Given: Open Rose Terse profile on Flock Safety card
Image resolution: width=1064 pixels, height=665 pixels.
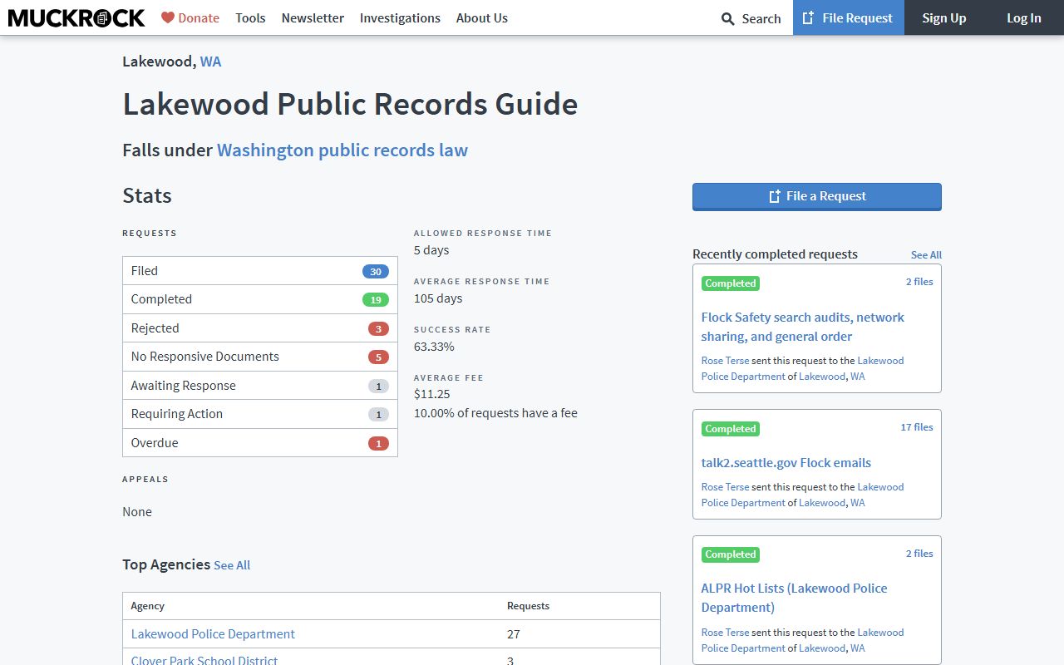Looking at the screenshot, I should (725, 361).
